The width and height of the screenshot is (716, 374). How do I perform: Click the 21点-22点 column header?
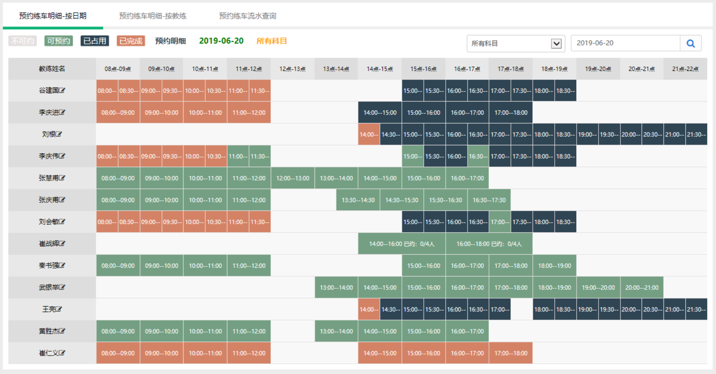685,69
